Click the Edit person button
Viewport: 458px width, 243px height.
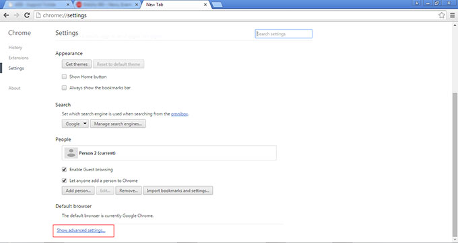[x=105, y=191]
